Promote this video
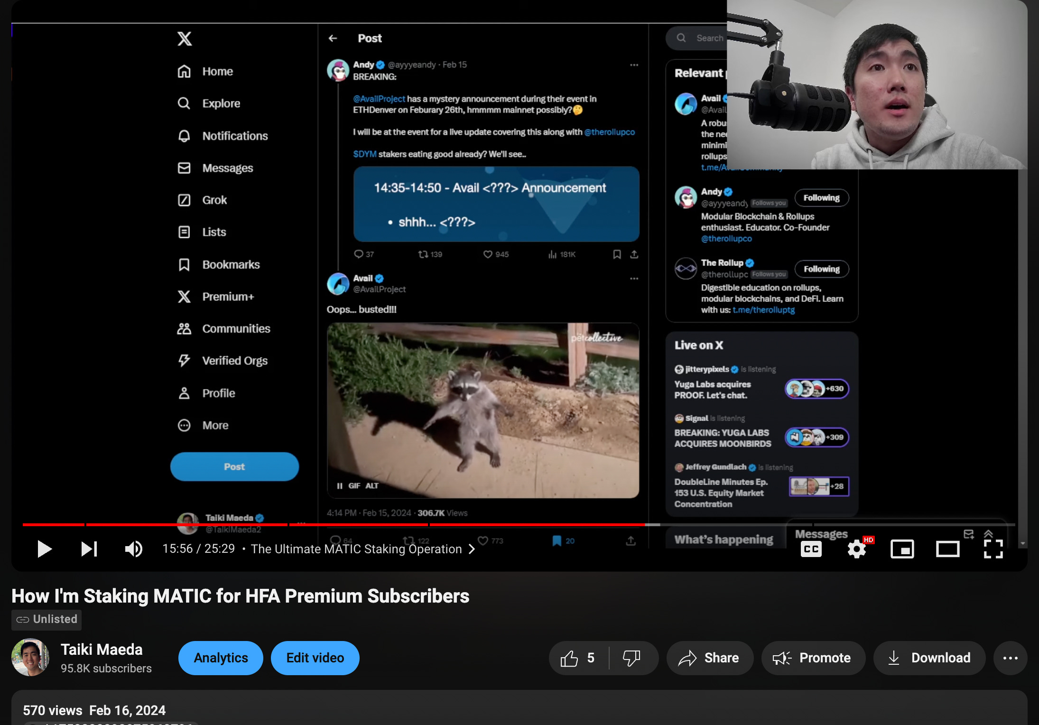The height and width of the screenshot is (725, 1039). click(x=813, y=658)
